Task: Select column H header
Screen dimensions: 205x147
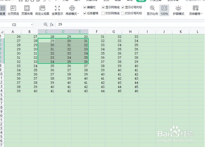Action: pyautogui.click(x=130, y=32)
